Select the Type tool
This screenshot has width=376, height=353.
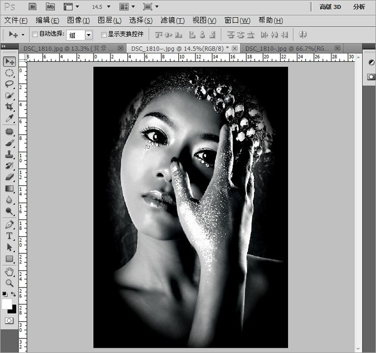point(9,236)
